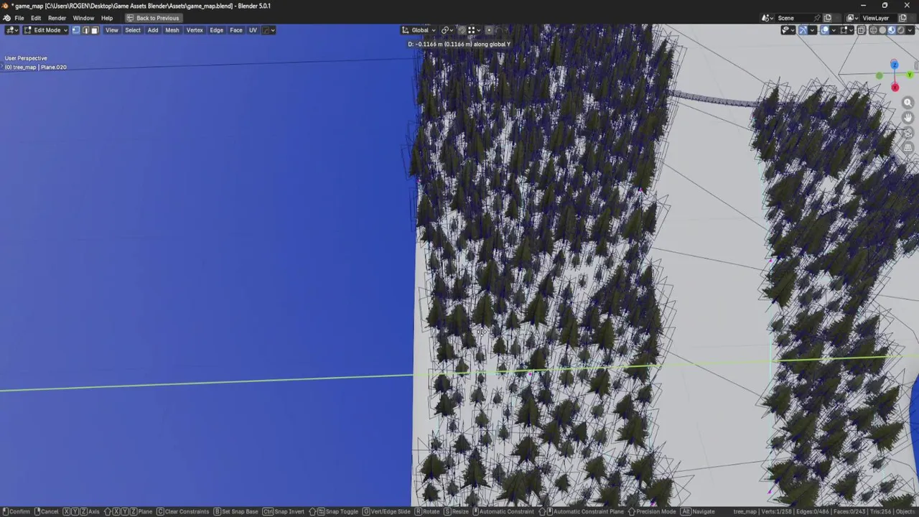Click the Blender logo icon in the menu bar

(6, 18)
